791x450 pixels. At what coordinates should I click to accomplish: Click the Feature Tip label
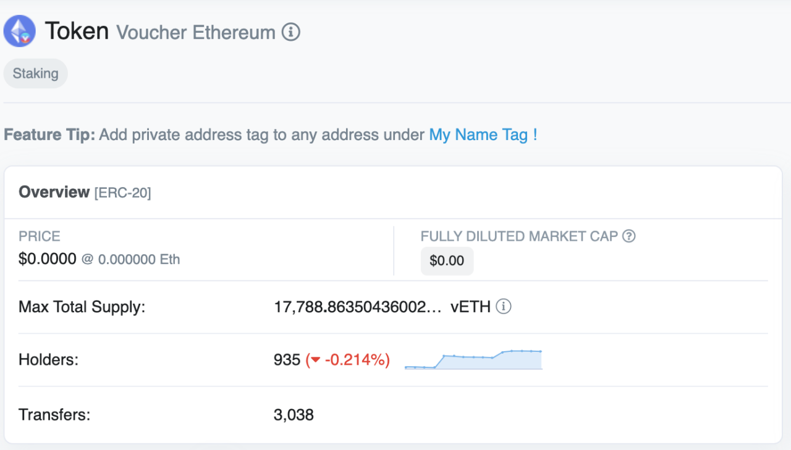(49, 135)
